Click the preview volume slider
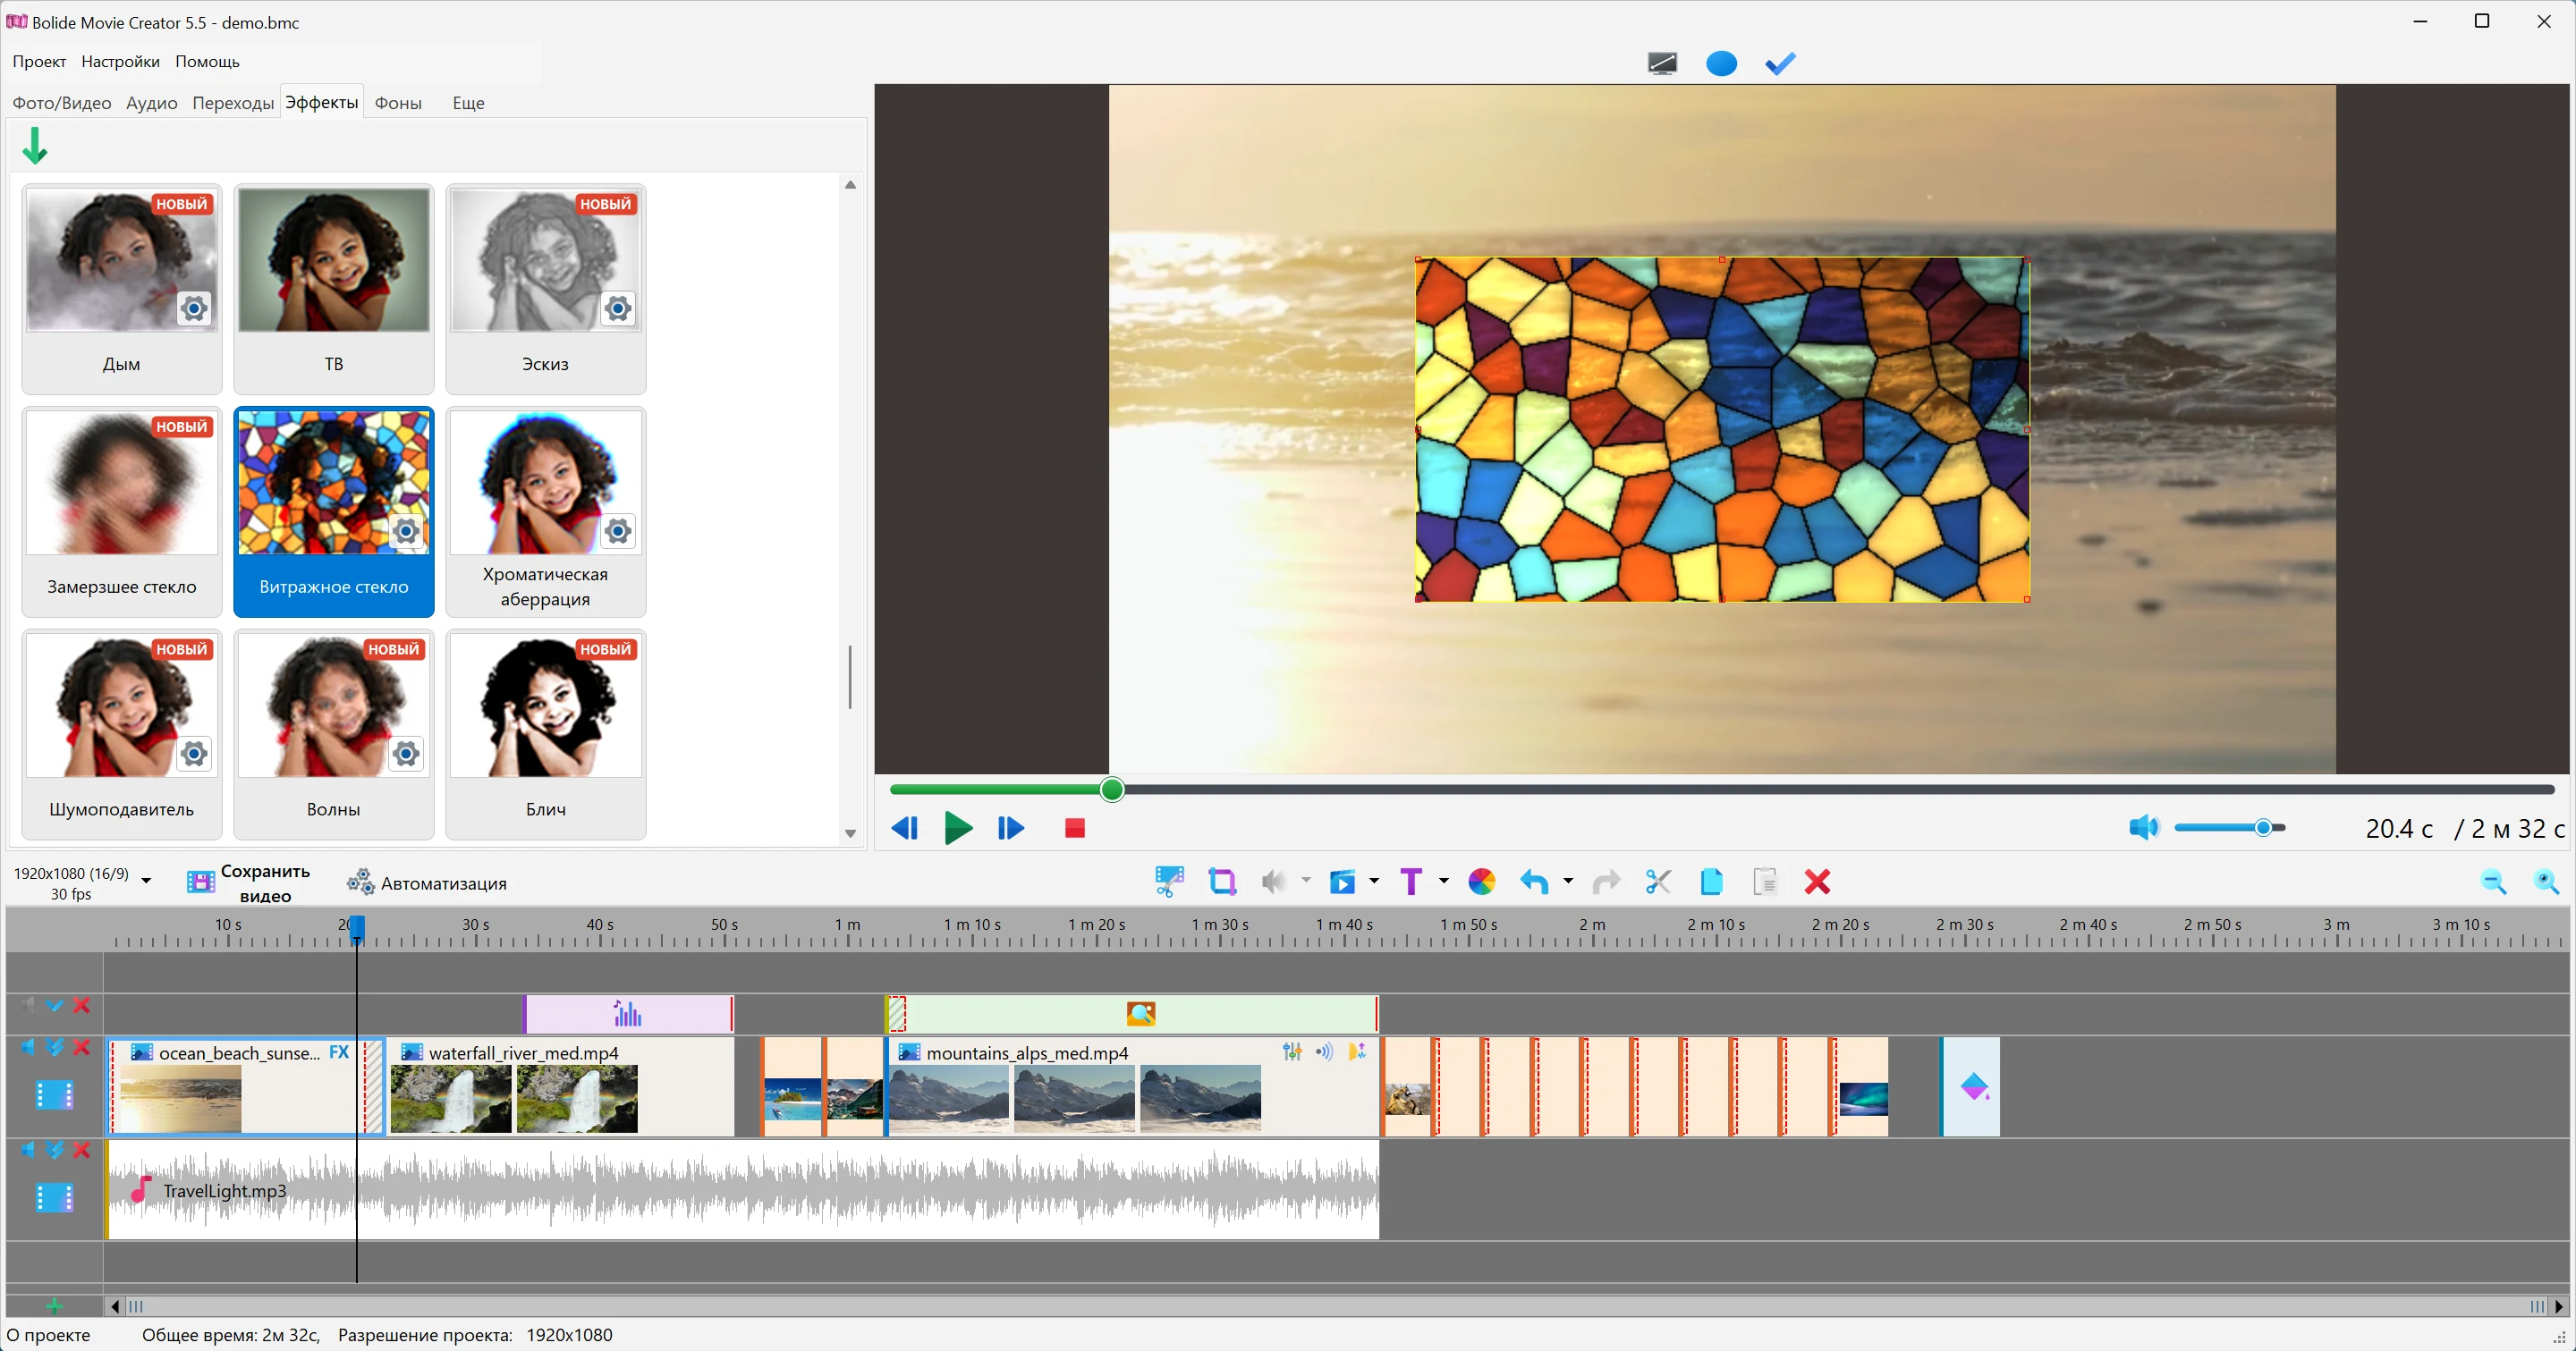This screenshot has height=1351, width=2576. click(x=2229, y=827)
